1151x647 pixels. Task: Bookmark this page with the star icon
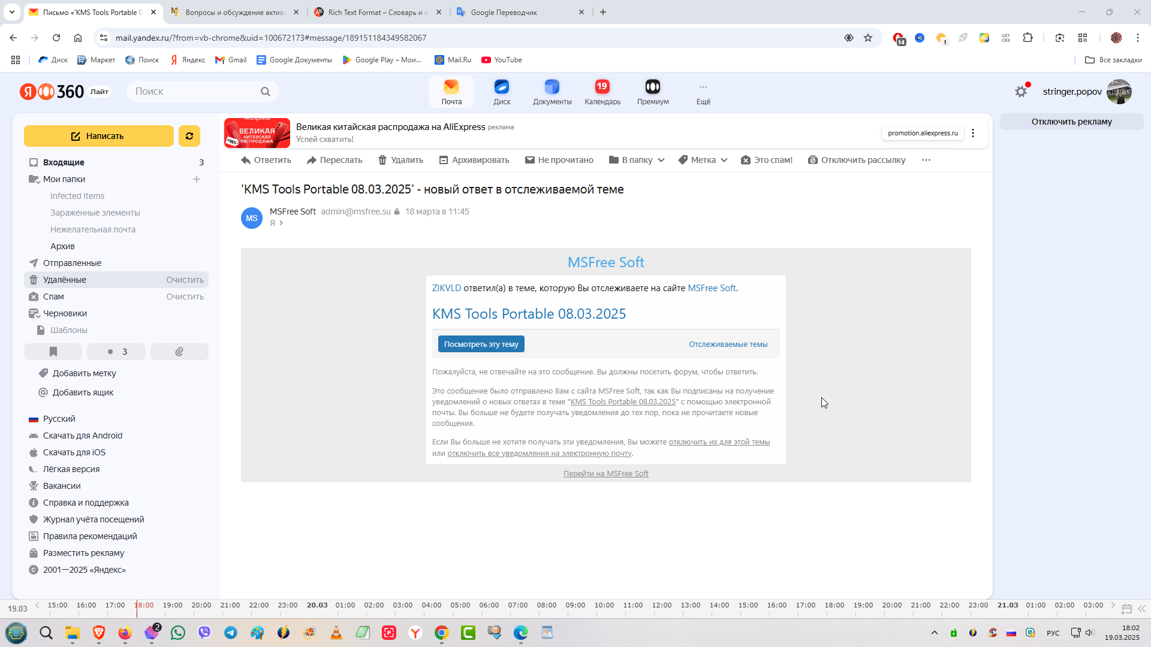[868, 38]
